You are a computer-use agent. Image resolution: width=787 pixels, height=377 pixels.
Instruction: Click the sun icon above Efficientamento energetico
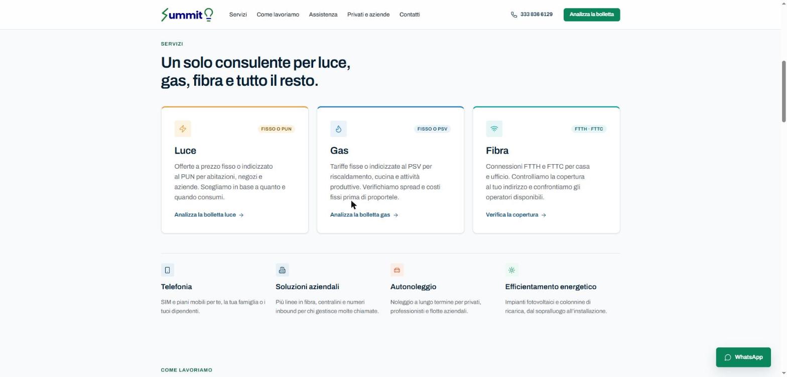pos(511,270)
